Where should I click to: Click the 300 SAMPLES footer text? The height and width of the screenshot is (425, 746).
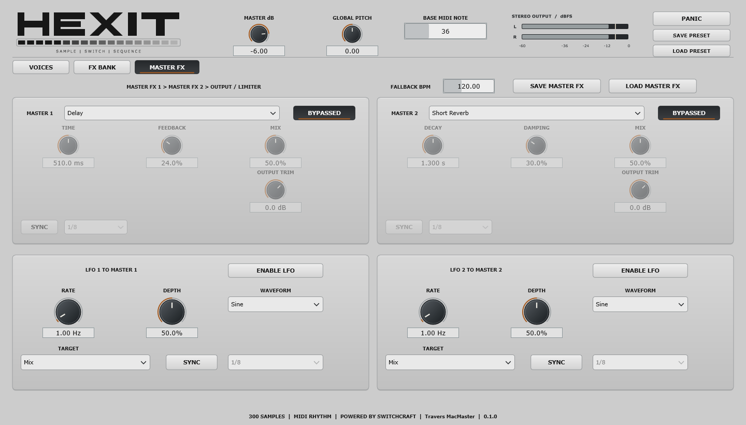click(x=267, y=417)
